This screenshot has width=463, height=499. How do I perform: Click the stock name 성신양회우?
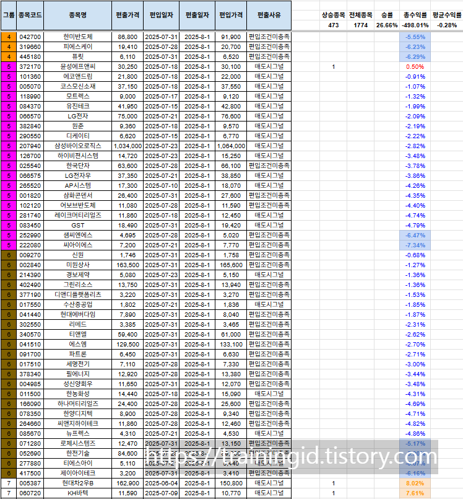pyautogui.click(x=77, y=384)
